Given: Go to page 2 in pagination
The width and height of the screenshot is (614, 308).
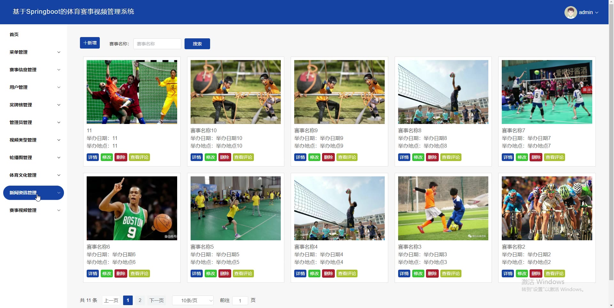Looking at the screenshot, I should (x=140, y=300).
